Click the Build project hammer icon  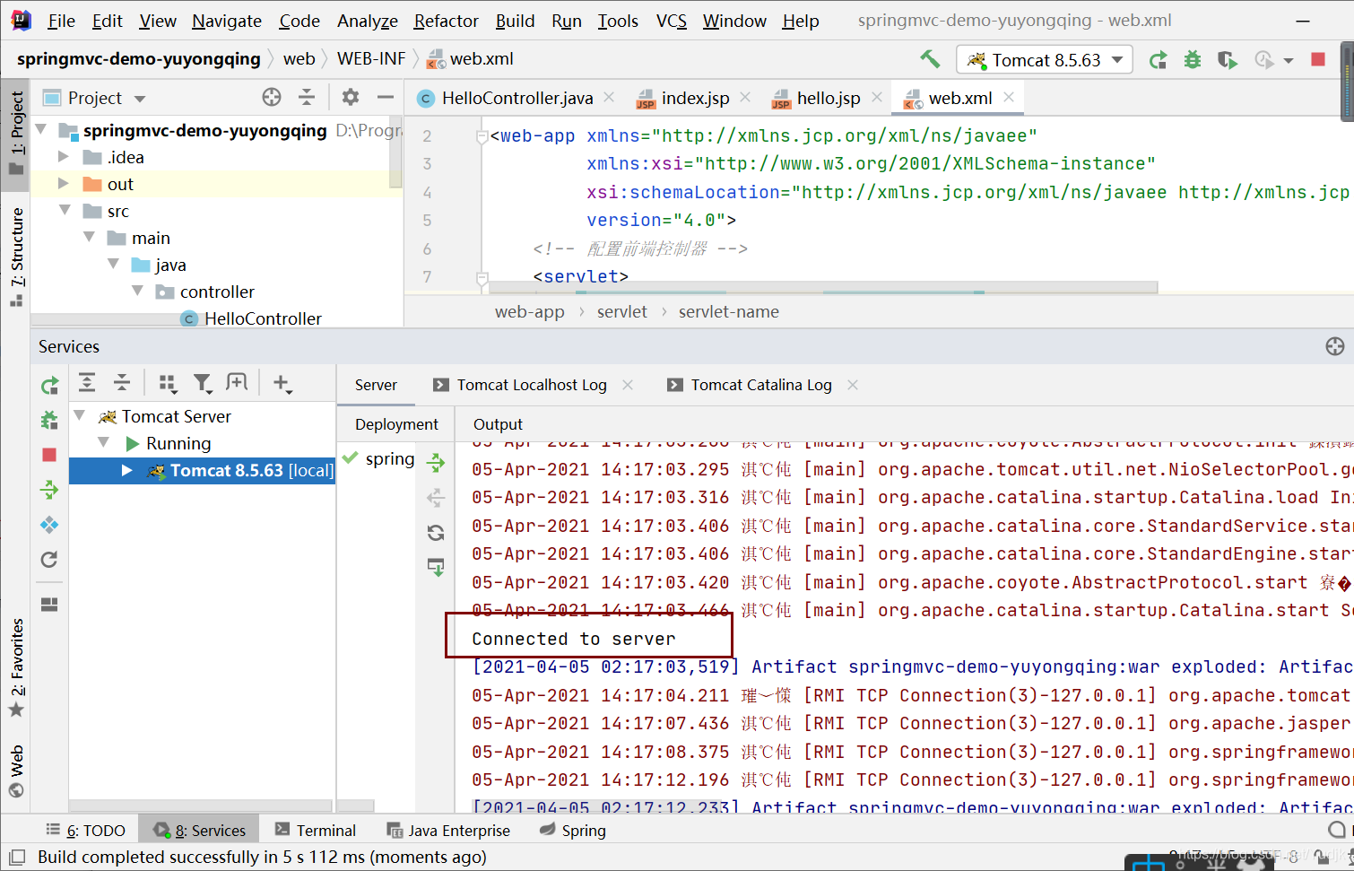[x=930, y=59]
